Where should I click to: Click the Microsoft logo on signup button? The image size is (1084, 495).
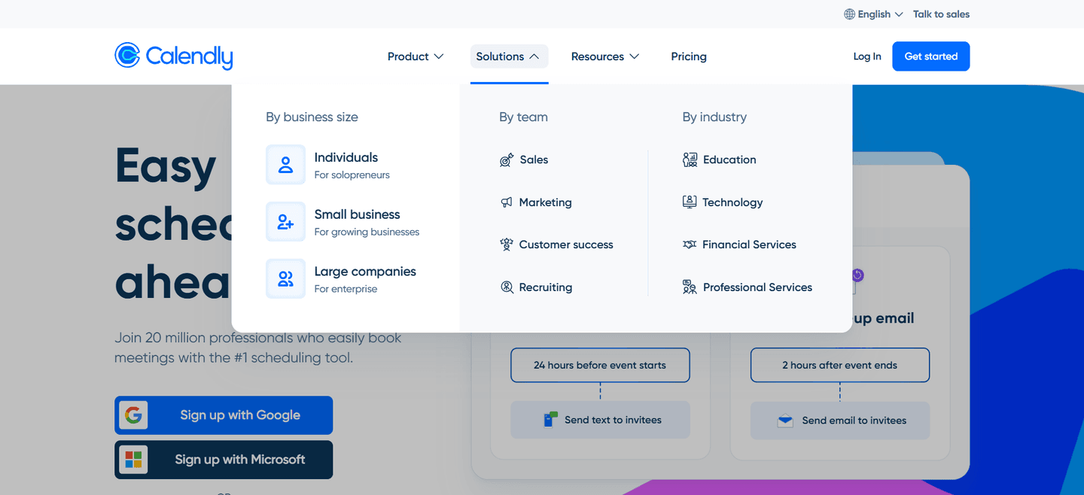pos(133,460)
